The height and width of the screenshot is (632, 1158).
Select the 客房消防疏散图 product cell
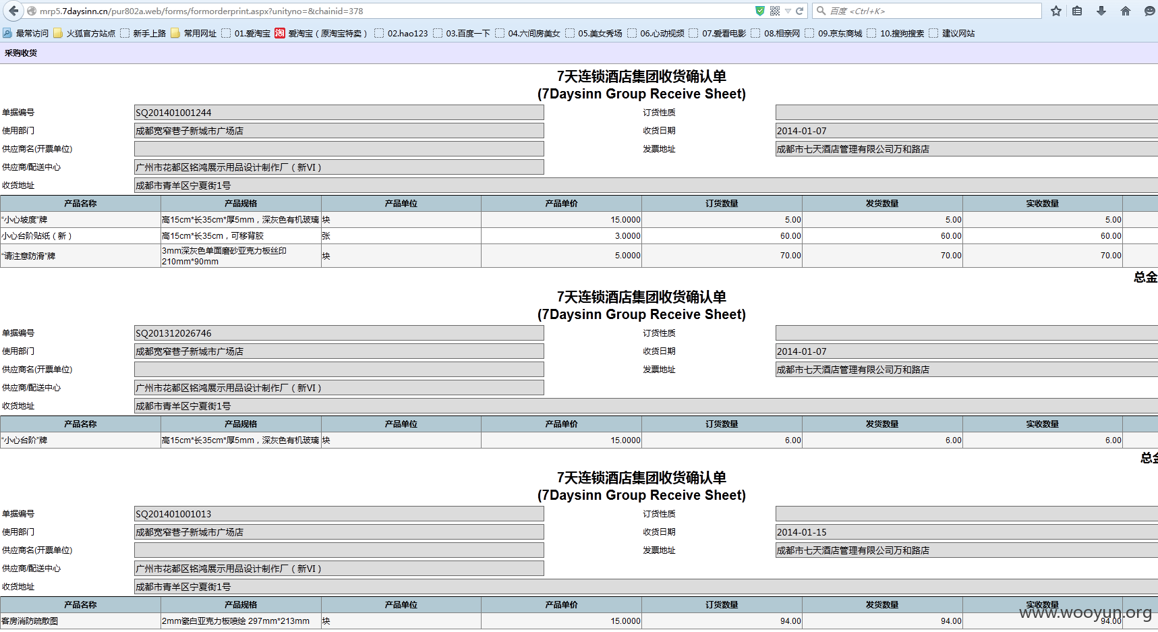pos(80,621)
